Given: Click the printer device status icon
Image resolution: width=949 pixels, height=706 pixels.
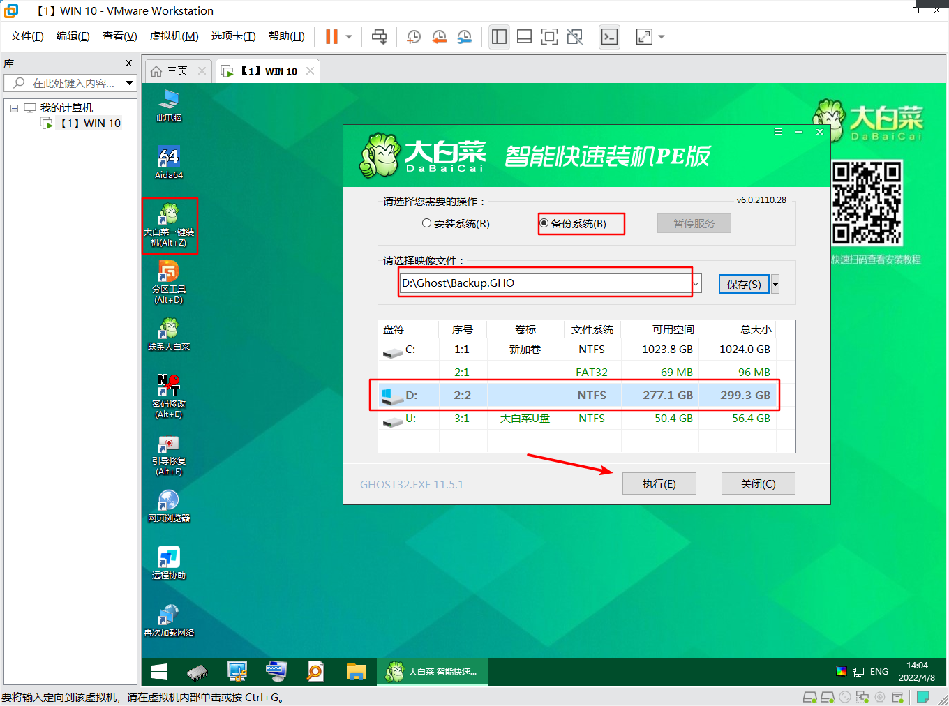Looking at the screenshot, I should tap(897, 697).
